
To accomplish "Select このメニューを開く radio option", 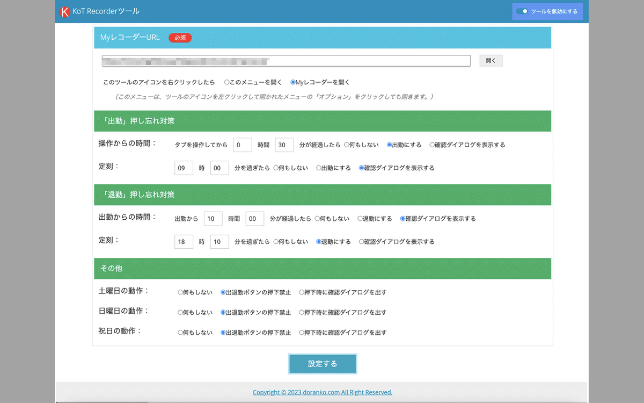I will coord(227,82).
